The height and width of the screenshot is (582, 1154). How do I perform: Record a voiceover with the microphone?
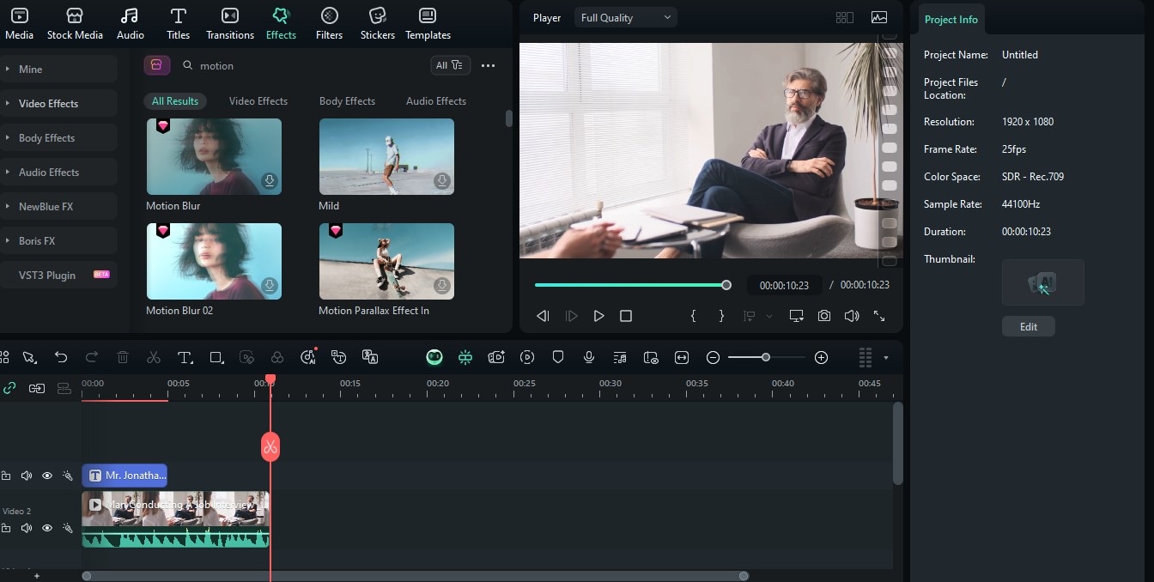coord(589,357)
